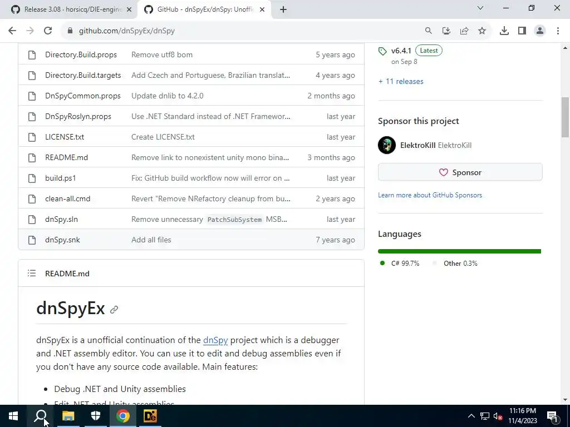
Task: Toggle the browser side panel
Action: coord(522,31)
